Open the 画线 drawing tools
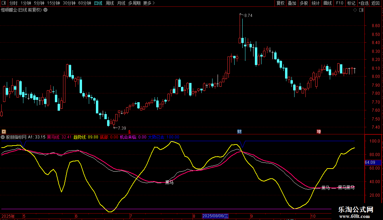This screenshot has width=383, height=220. (x=327, y=3)
